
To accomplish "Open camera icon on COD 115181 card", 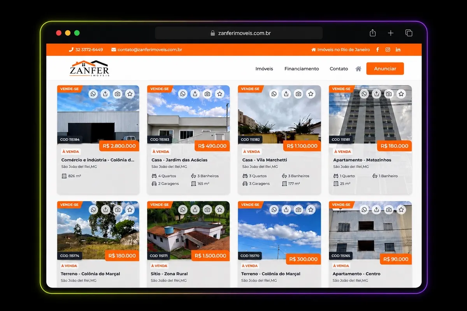I will point(389,94).
